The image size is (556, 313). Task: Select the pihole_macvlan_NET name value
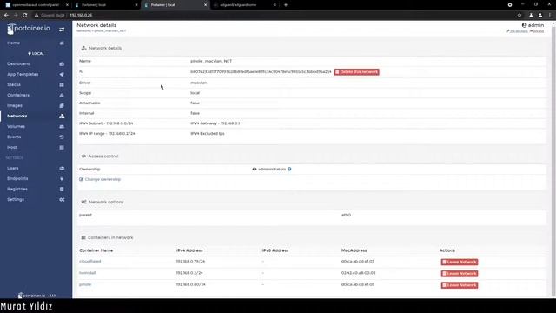211,61
